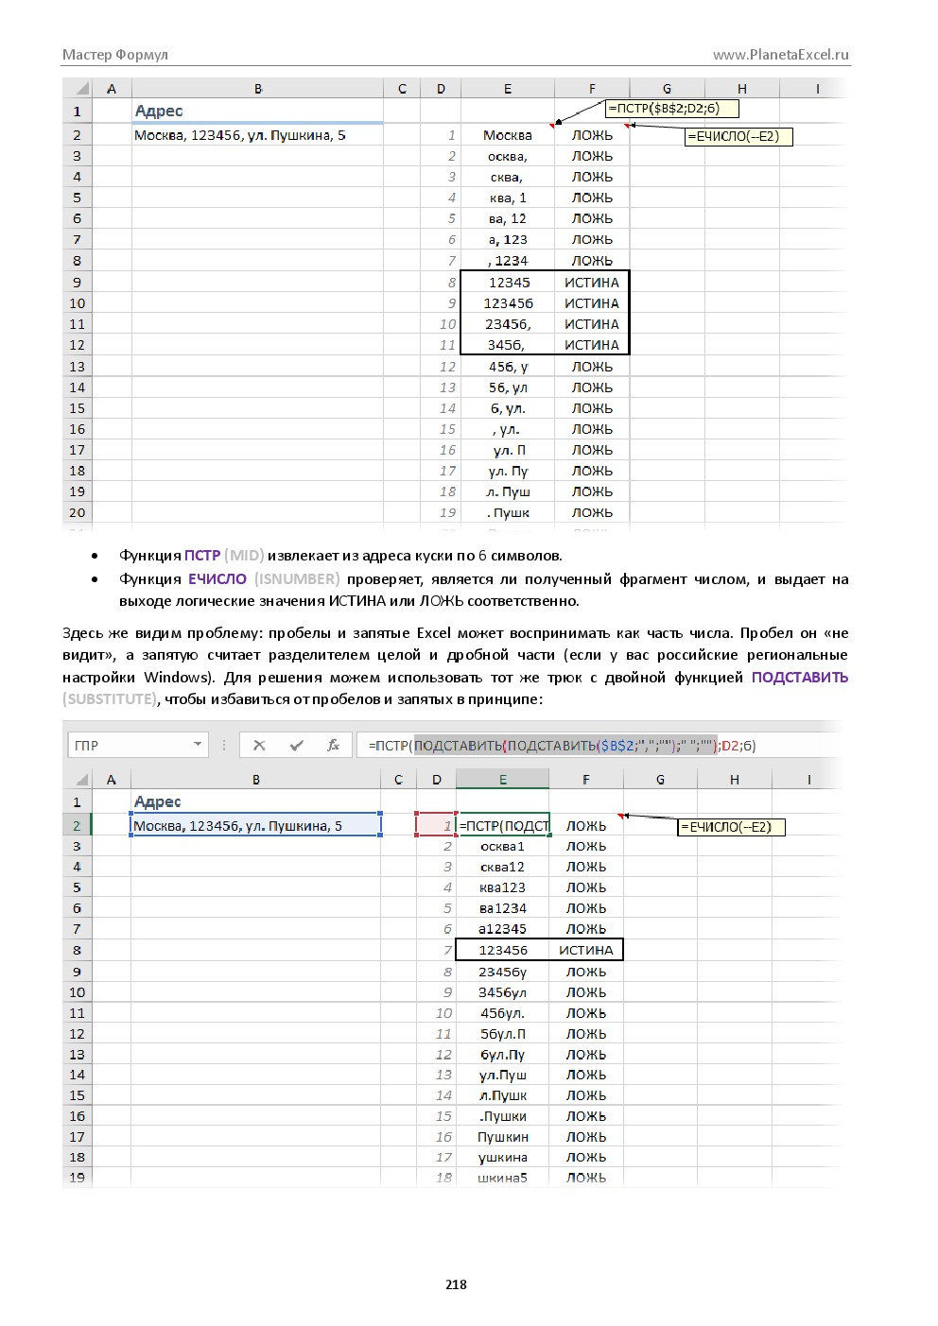Select all cells via upper sheet corner triangle
The width and height of the screenshot is (938, 1326).
pyautogui.click(x=81, y=89)
